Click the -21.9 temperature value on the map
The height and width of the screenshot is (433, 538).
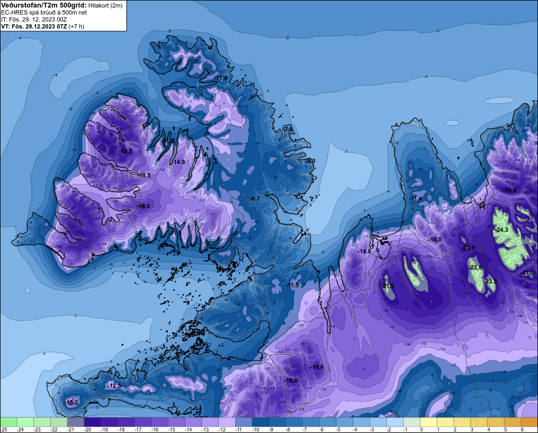(x=388, y=286)
